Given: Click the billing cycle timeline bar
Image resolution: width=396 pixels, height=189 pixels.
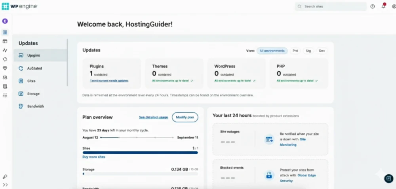Looking at the screenshot, I should 137,138.
